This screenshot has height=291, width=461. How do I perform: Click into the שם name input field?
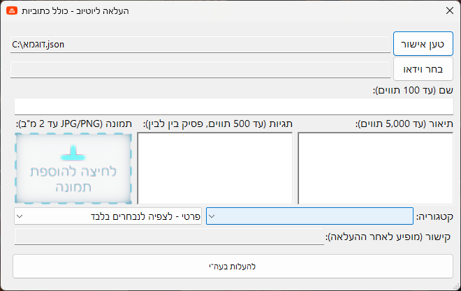point(233,107)
